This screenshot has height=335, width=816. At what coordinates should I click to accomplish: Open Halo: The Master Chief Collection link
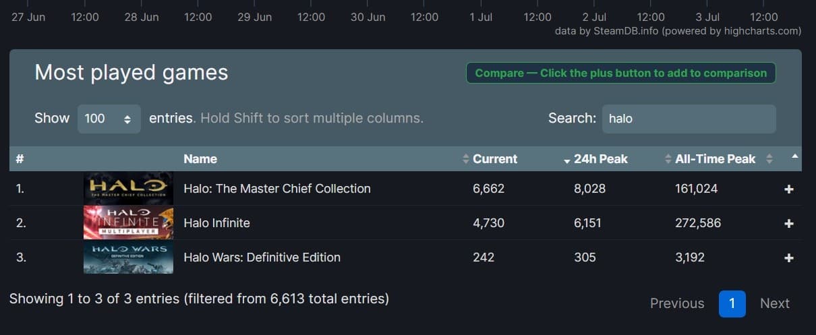click(x=276, y=189)
